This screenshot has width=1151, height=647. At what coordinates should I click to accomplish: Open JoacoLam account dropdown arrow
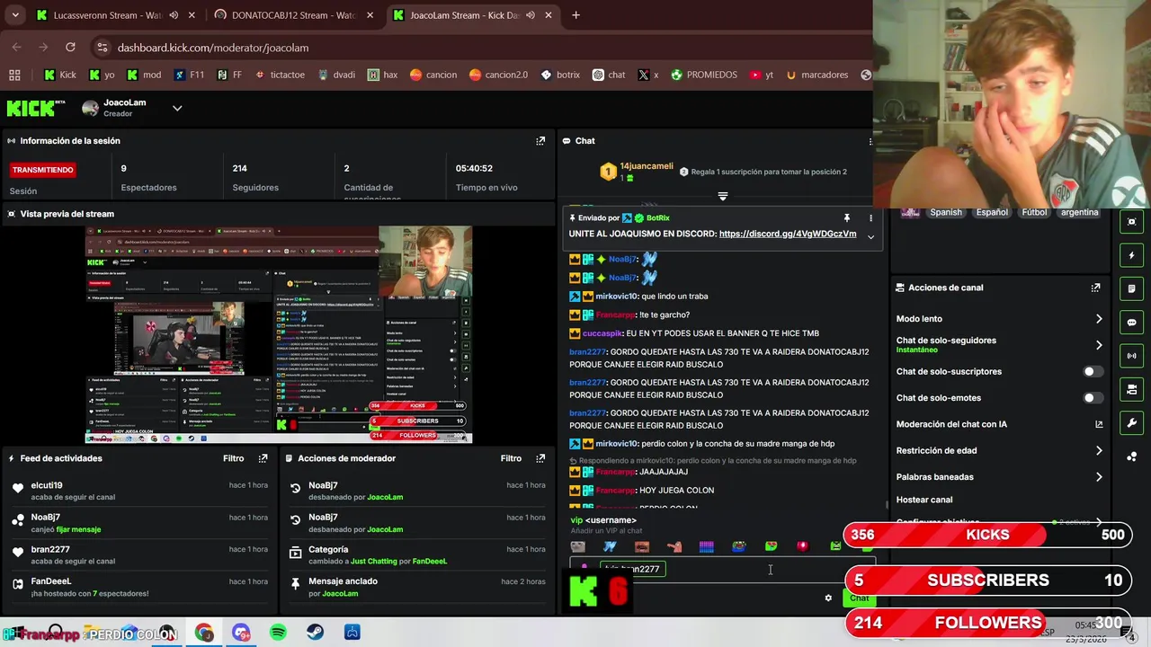(x=177, y=108)
